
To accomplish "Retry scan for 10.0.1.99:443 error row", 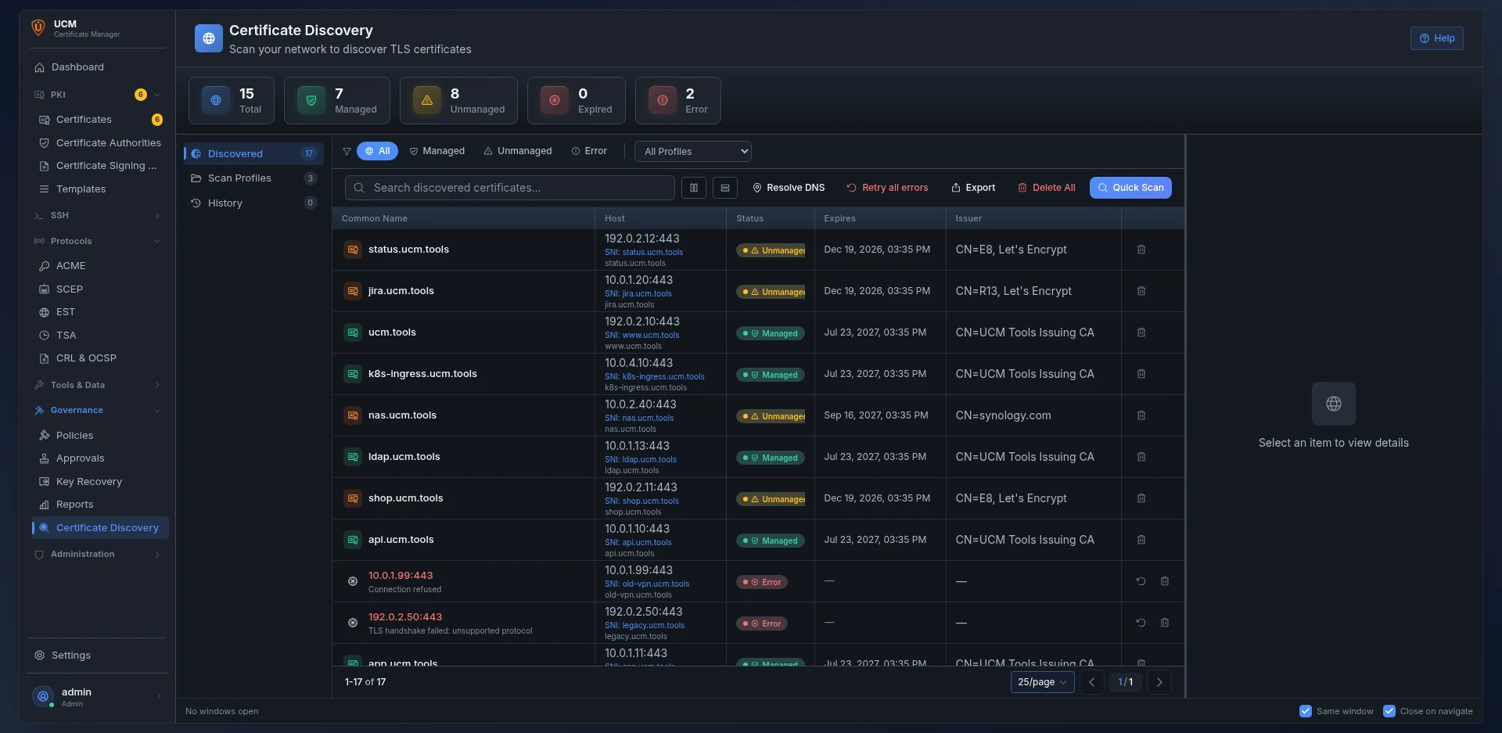I will (x=1141, y=581).
